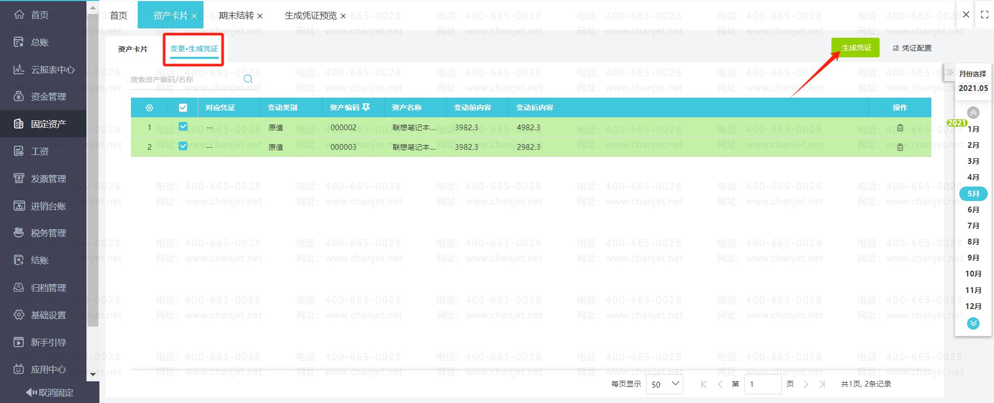Switch to the 生成凭证预览 tab
Viewport: 994px width, 403px height.
click(311, 16)
